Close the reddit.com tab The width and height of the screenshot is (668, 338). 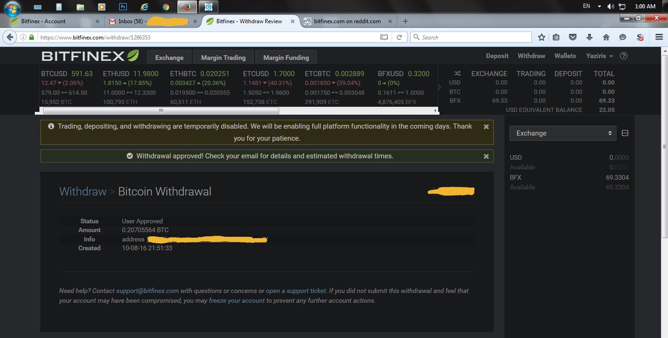coord(390,21)
